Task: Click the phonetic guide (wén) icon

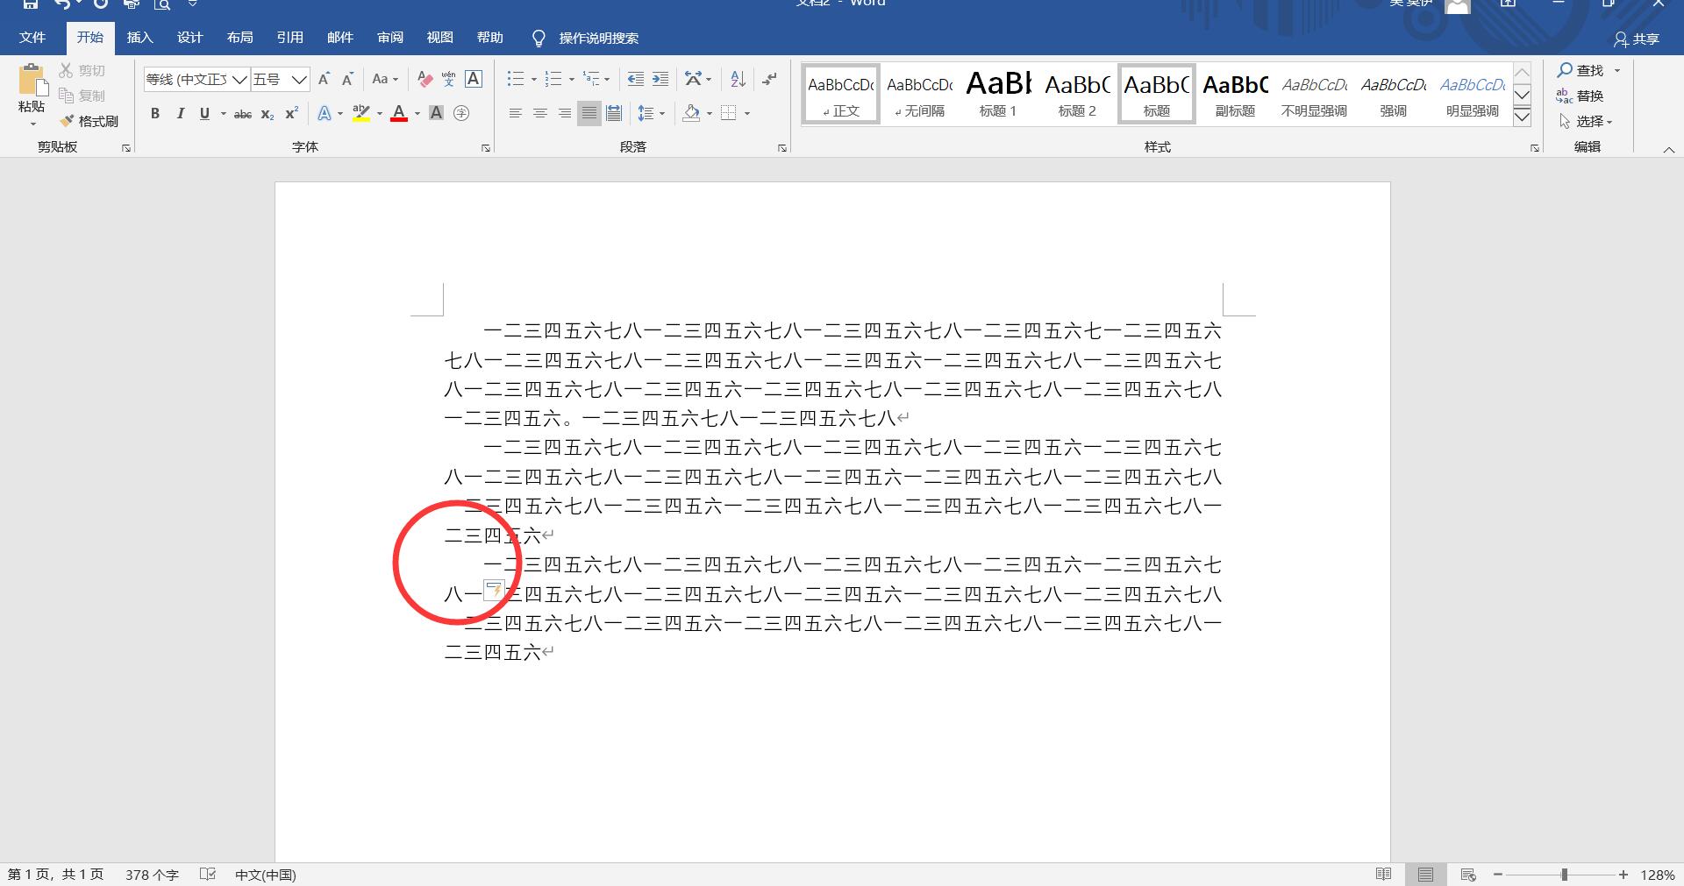Action: (x=448, y=80)
